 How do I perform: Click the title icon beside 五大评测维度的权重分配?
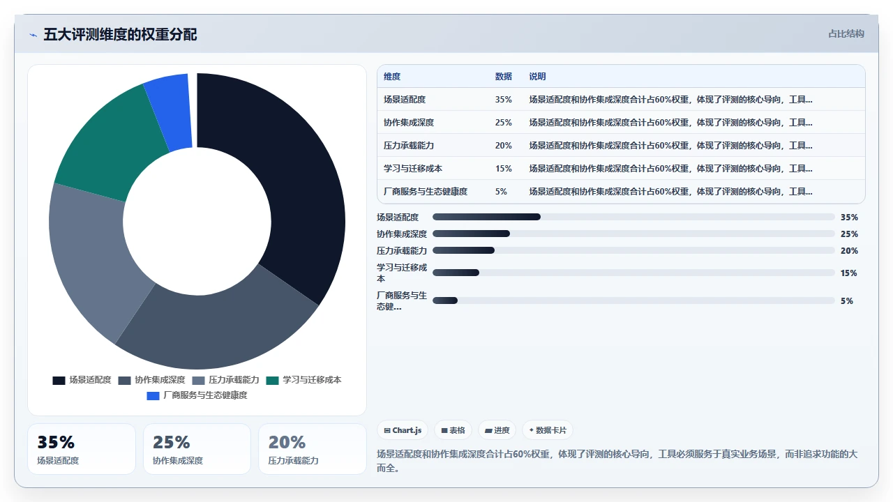point(33,35)
